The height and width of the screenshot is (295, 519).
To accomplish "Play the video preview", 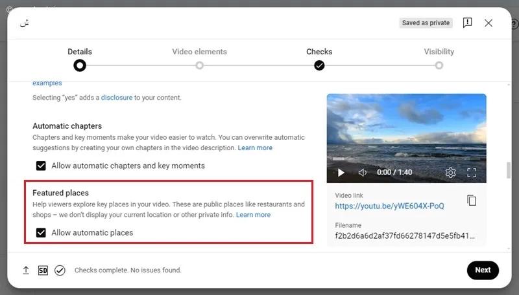I will tap(341, 172).
